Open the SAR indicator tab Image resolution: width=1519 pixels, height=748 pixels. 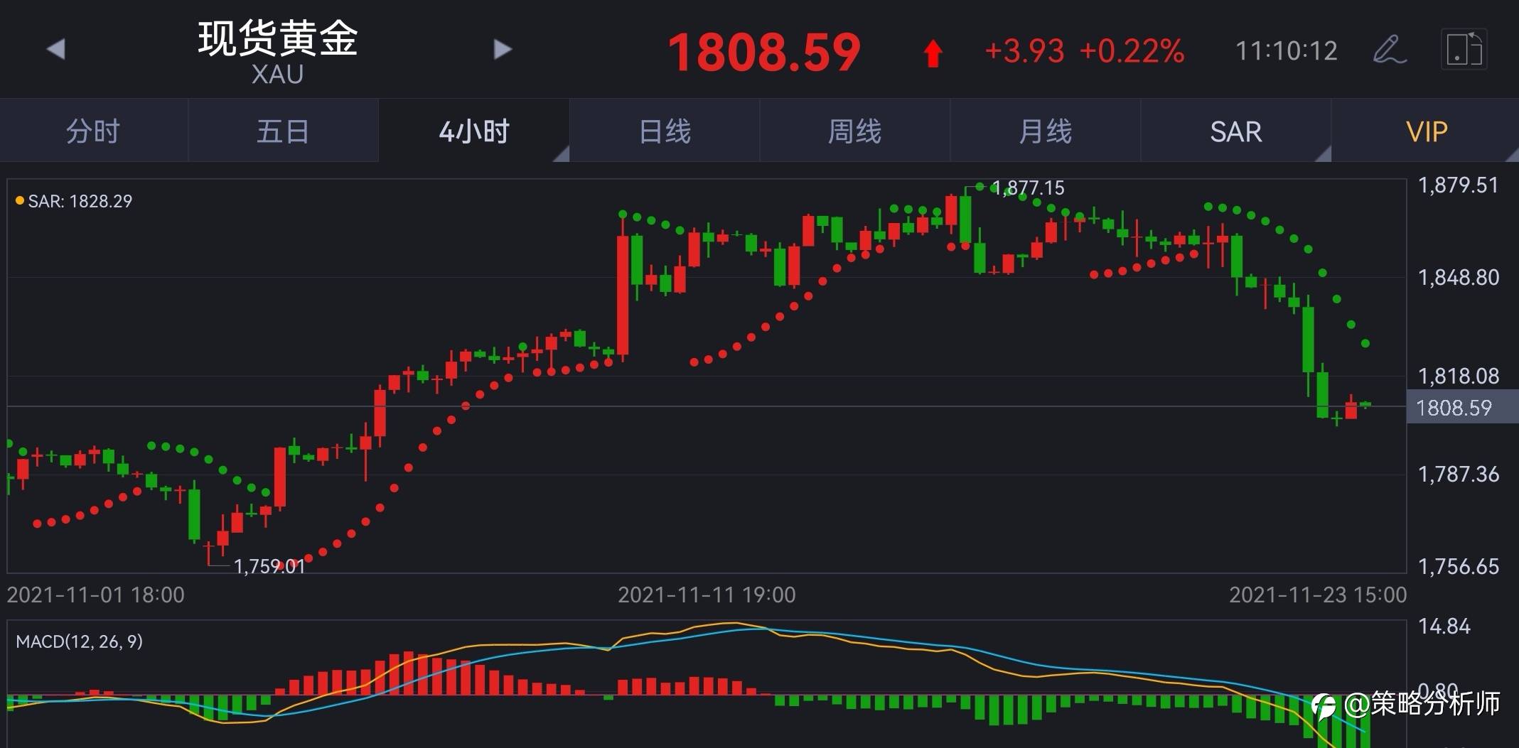point(1236,131)
